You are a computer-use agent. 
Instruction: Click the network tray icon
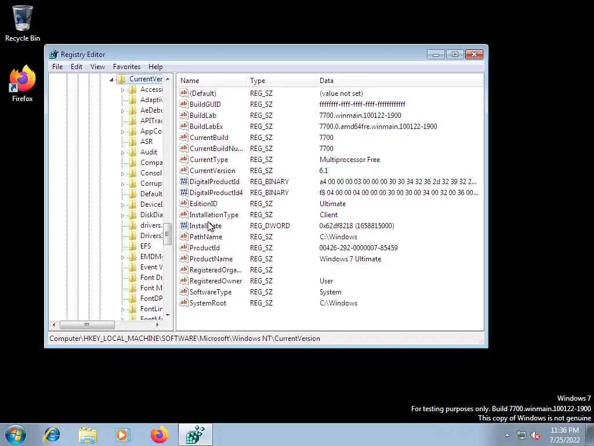[x=521, y=436]
